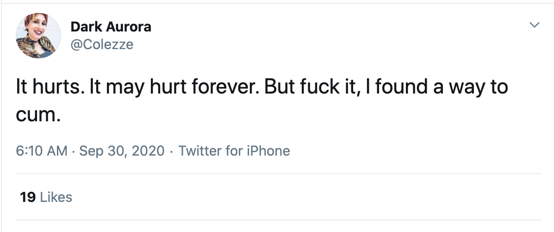Click the number 19 in likes count

tap(28, 197)
